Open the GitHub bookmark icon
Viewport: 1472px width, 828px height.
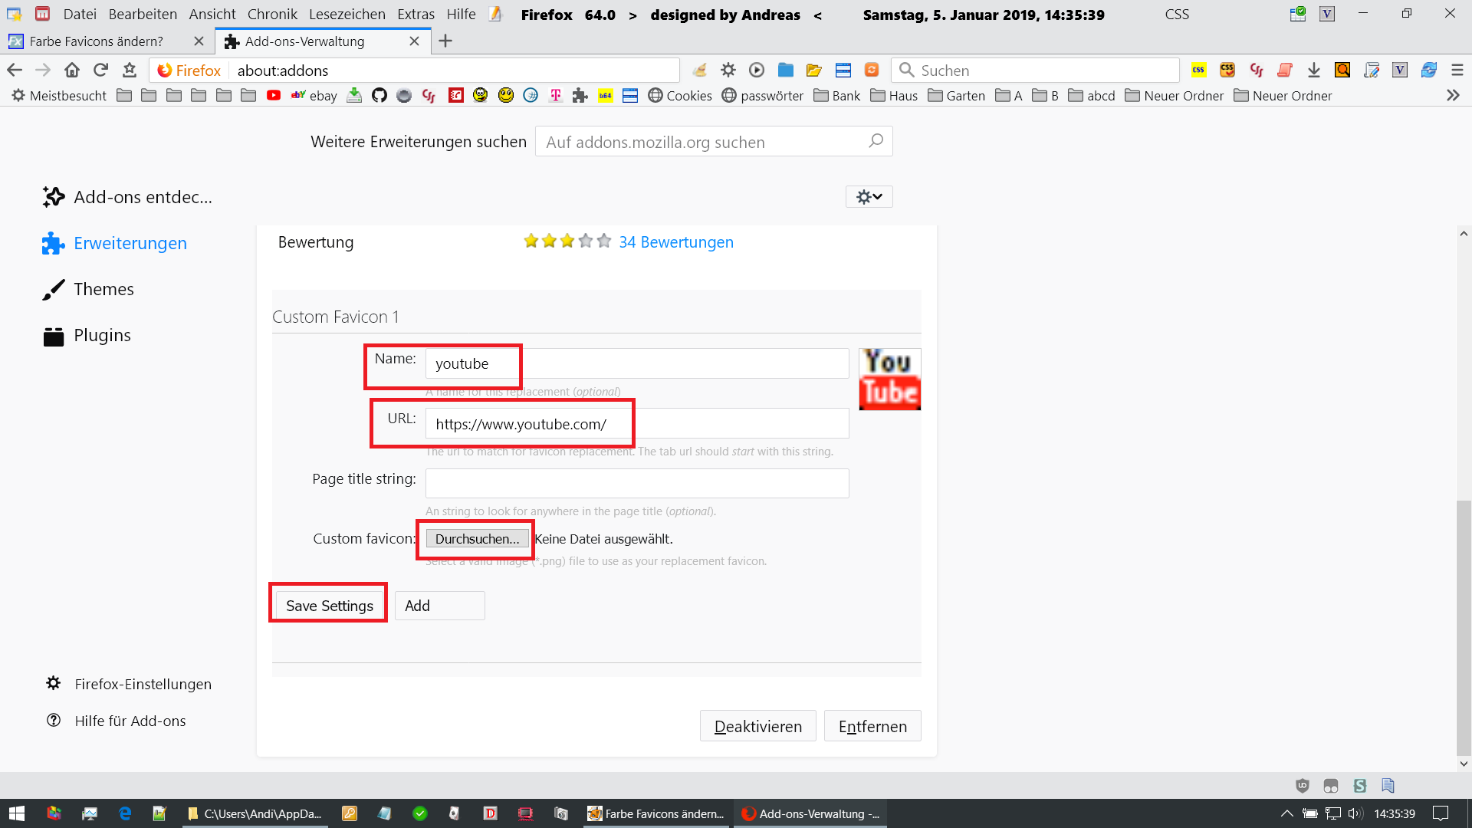pyautogui.click(x=379, y=96)
